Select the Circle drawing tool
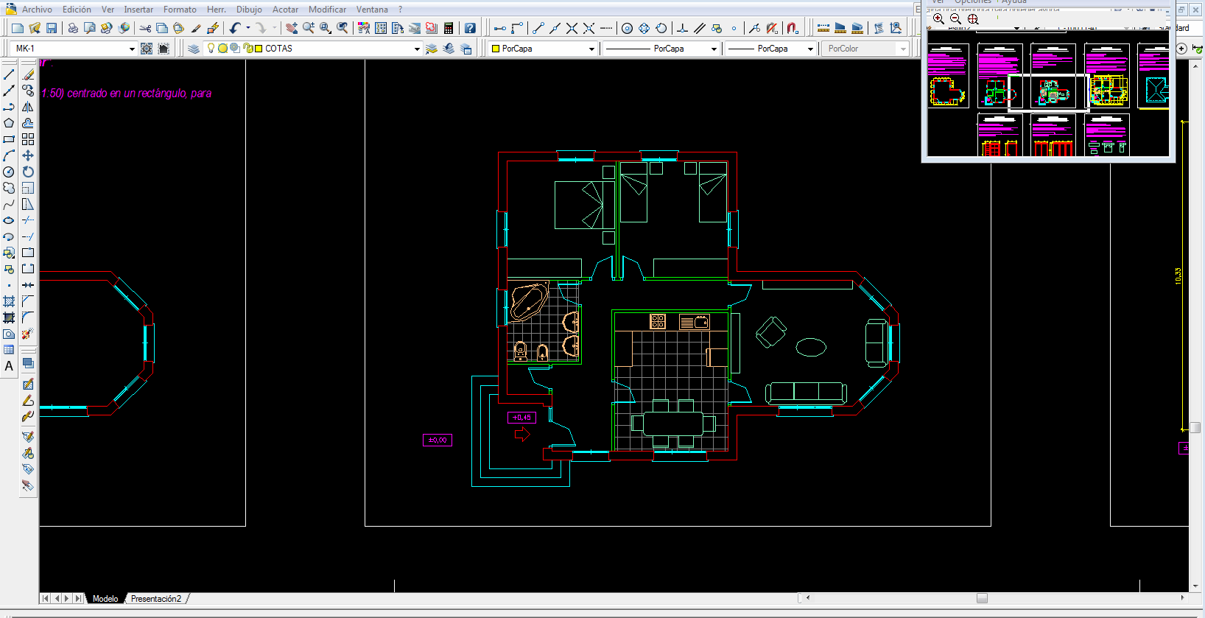The width and height of the screenshot is (1205, 618). click(x=9, y=172)
